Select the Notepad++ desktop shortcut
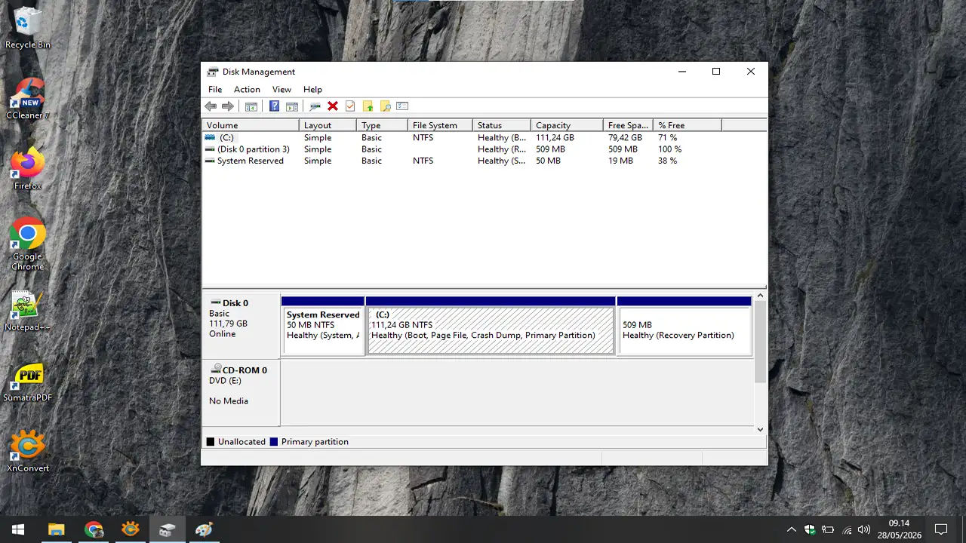 click(28, 310)
